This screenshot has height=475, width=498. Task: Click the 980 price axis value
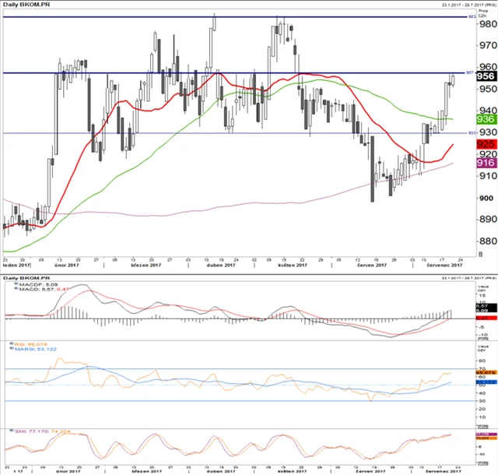coord(488,24)
